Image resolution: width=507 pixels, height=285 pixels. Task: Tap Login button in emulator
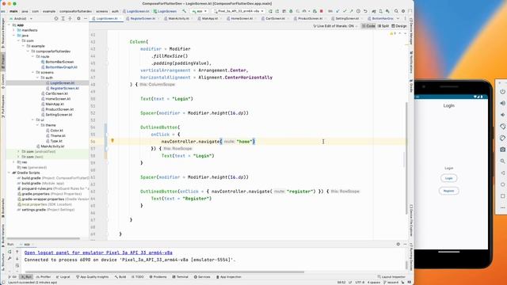click(449, 178)
